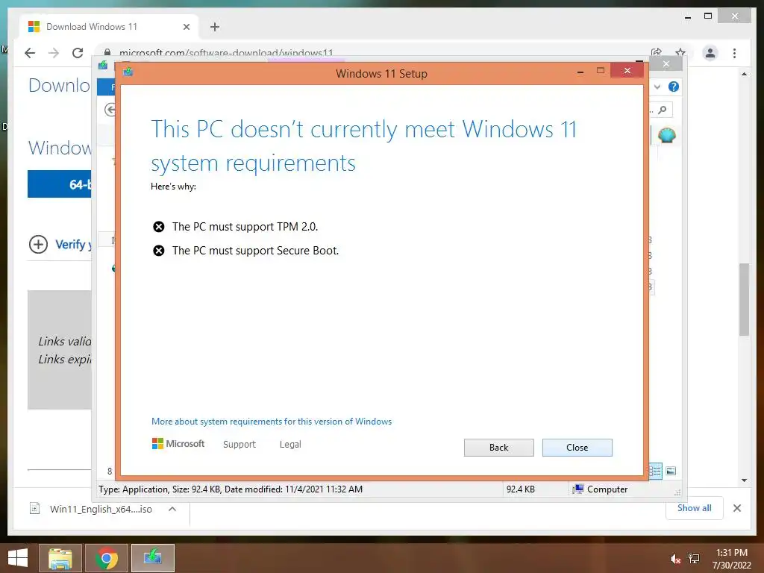The image size is (764, 573).
Task: Open a new Chrome tab
Action: click(x=215, y=27)
